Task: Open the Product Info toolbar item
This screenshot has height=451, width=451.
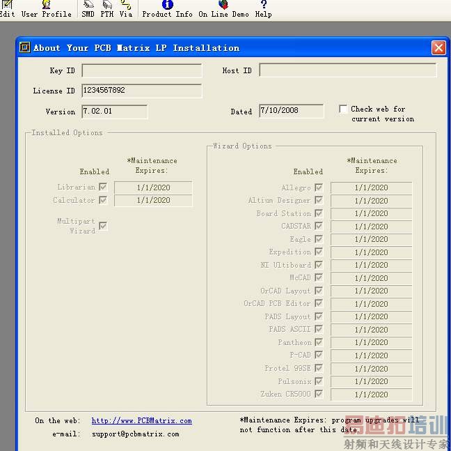Action: 168,9
